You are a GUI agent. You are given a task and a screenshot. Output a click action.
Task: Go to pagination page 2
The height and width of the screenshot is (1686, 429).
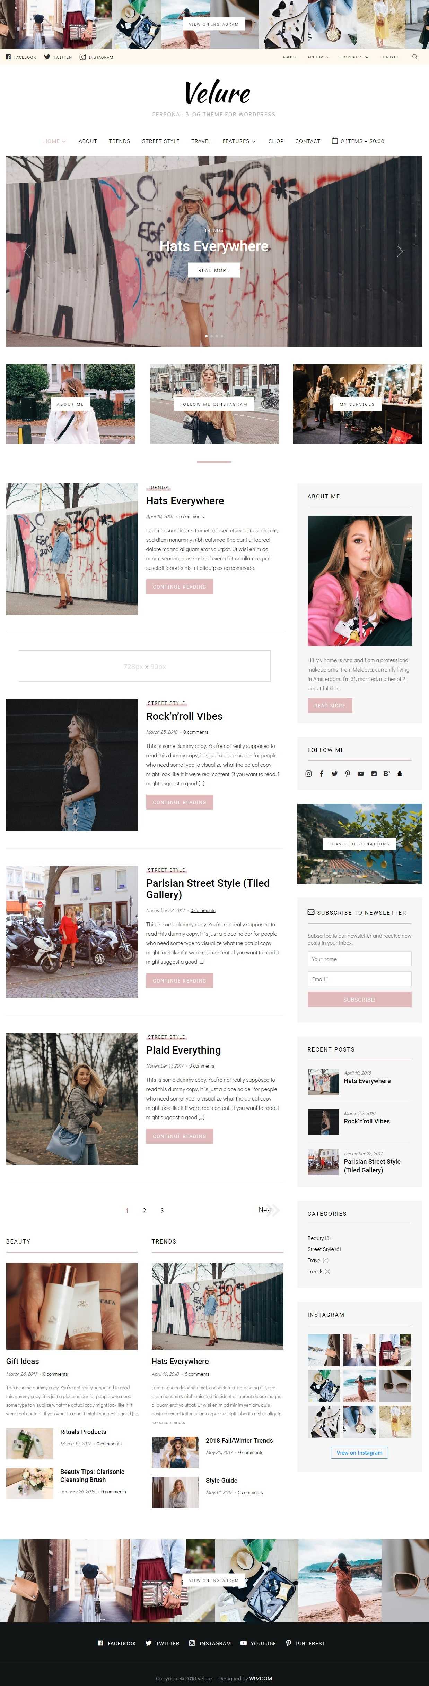coord(144,1211)
